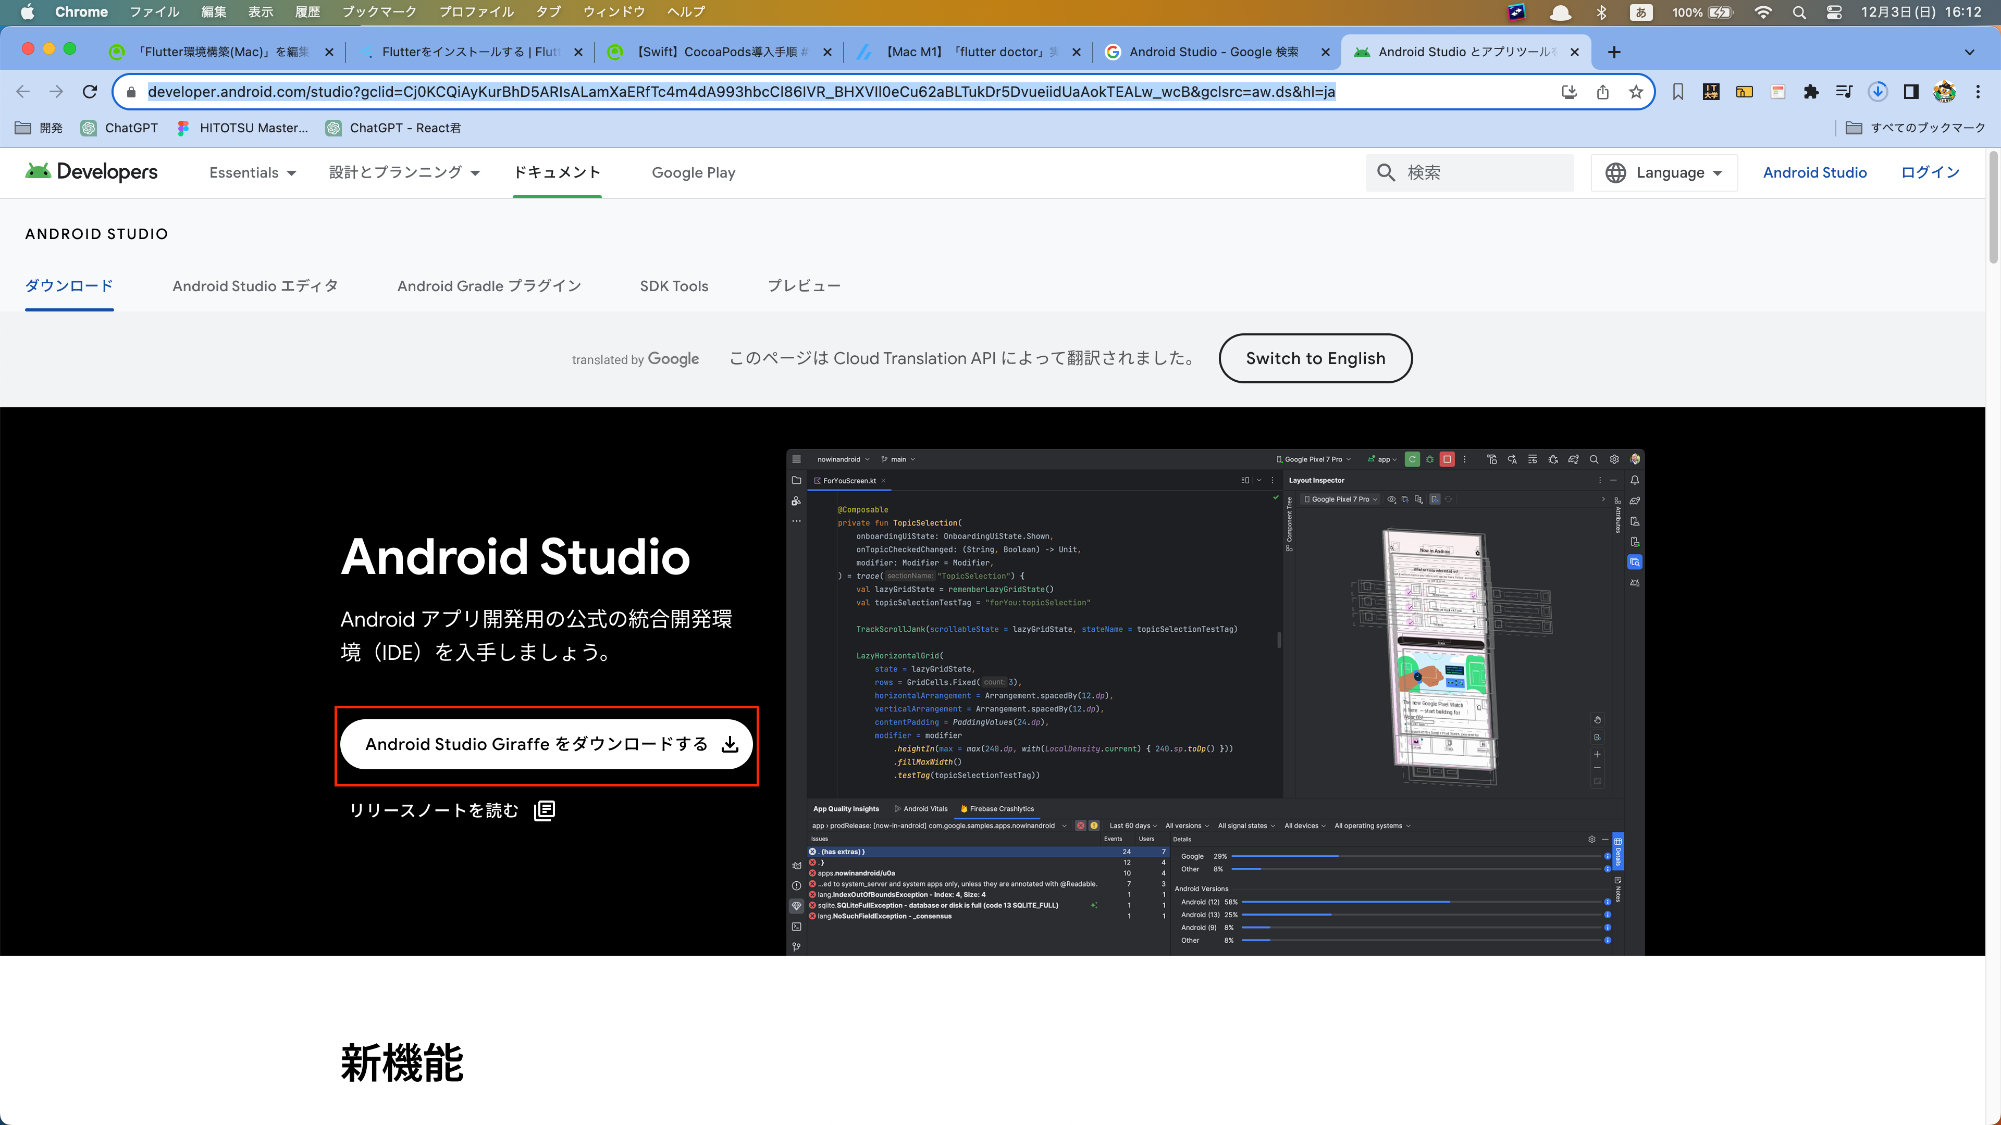Open Chrome downloads icon in toolbar
Viewport: 2001px width, 1125px height.
point(1878,92)
